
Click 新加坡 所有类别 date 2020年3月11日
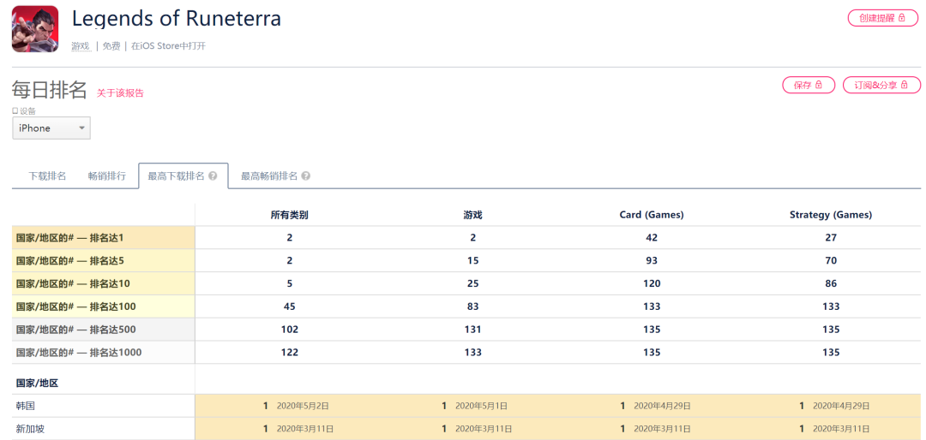tap(305, 429)
